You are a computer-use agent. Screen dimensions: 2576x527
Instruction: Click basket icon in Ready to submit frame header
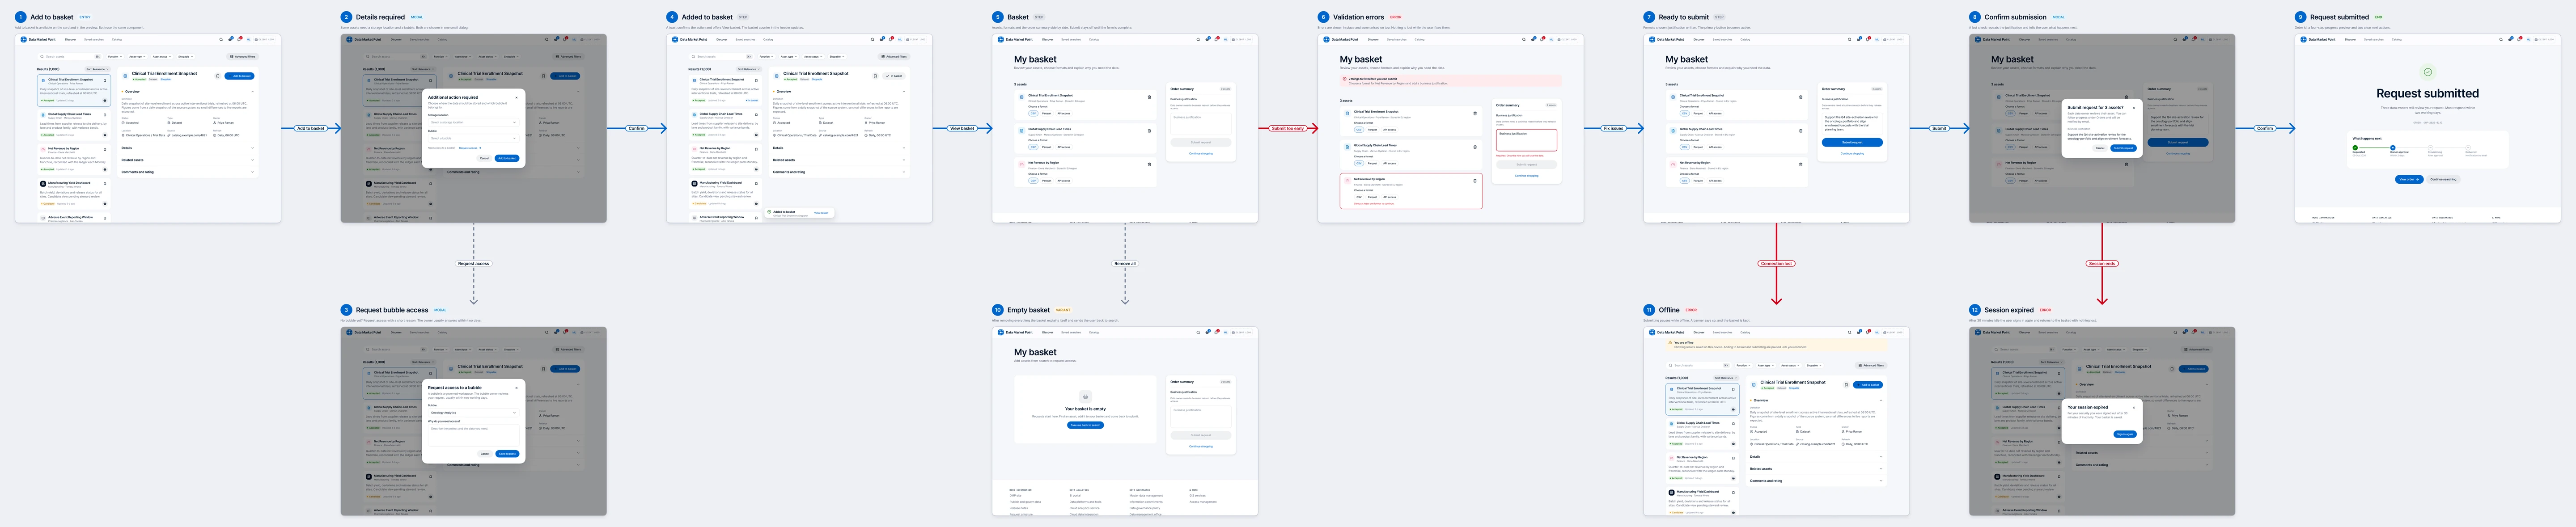click(x=1859, y=39)
